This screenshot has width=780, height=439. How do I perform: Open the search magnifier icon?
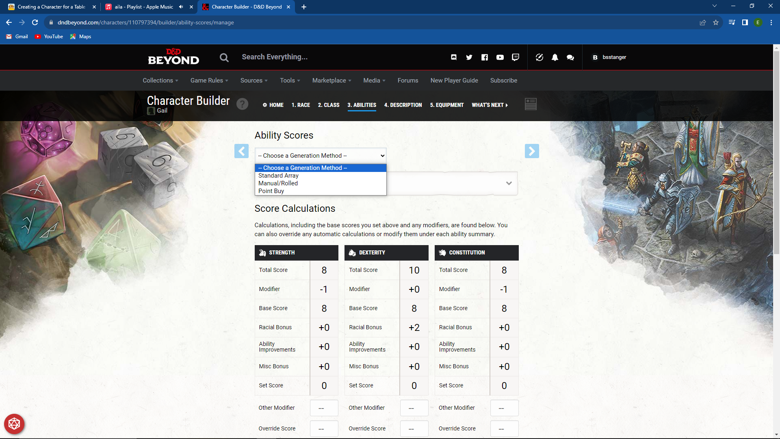224,57
